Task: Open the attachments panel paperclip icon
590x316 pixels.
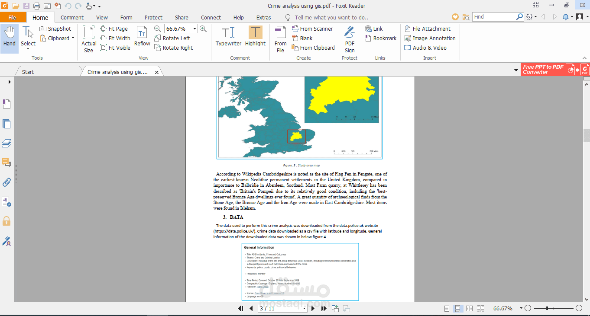Action: (6, 182)
